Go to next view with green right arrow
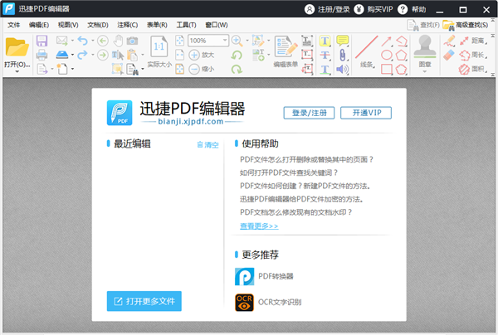 (x=103, y=55)
